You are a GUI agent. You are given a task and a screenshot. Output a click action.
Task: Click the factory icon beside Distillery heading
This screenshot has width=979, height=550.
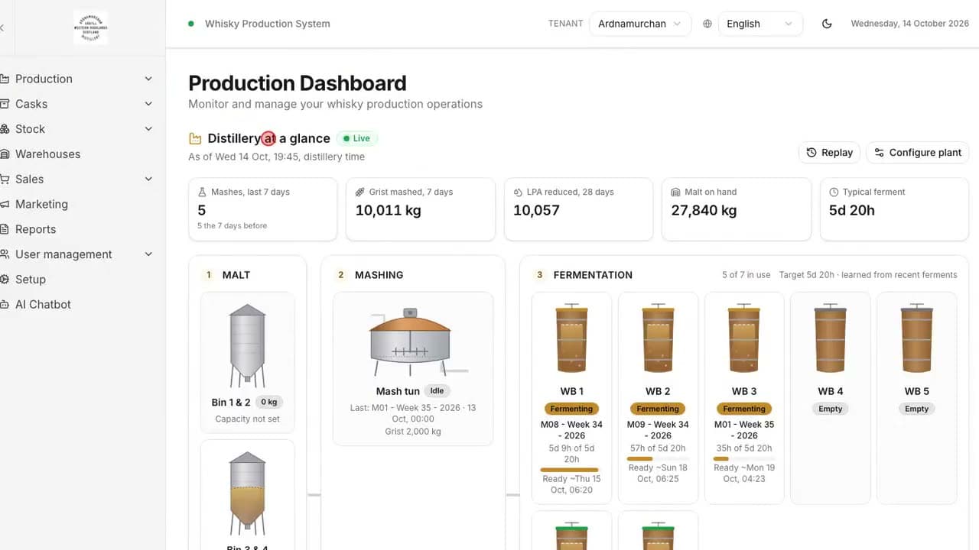click(195, 138)
